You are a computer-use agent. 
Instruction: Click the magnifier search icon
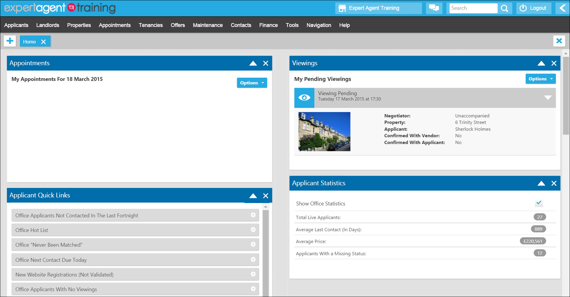(504, 8)
